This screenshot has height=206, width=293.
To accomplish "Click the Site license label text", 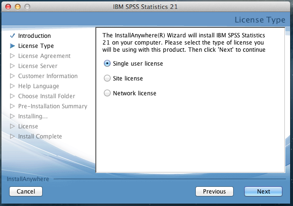I will pos(128,78).
